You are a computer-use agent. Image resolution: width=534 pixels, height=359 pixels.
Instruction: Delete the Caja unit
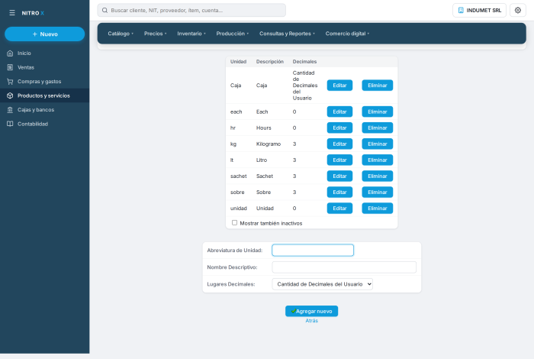378,86
